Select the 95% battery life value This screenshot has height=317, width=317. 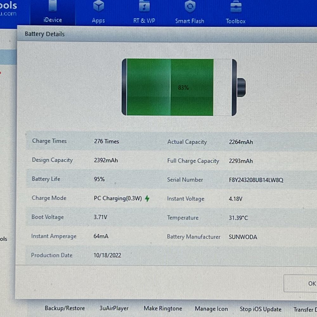99,179
